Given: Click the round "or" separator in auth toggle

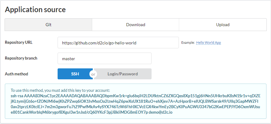Looking at the screenshot, I should pos(93,74).
